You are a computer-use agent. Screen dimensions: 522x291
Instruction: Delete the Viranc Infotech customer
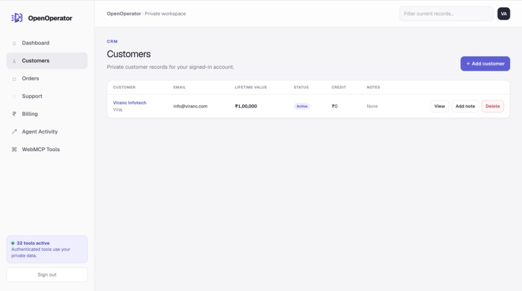492,106
